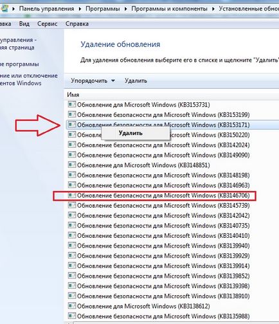Select the icon of KB3138612 update

(72, 306)
